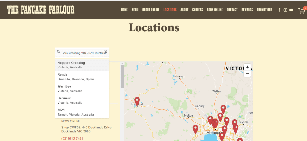
Task: Clear the location search with X
Action: 106,52
